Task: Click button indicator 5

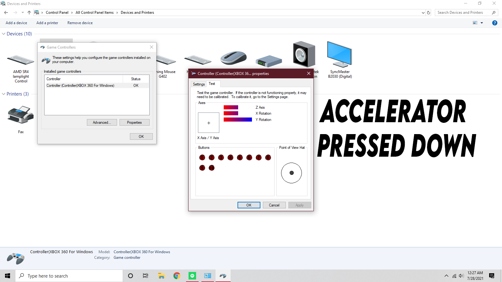Action: (240, 157)
